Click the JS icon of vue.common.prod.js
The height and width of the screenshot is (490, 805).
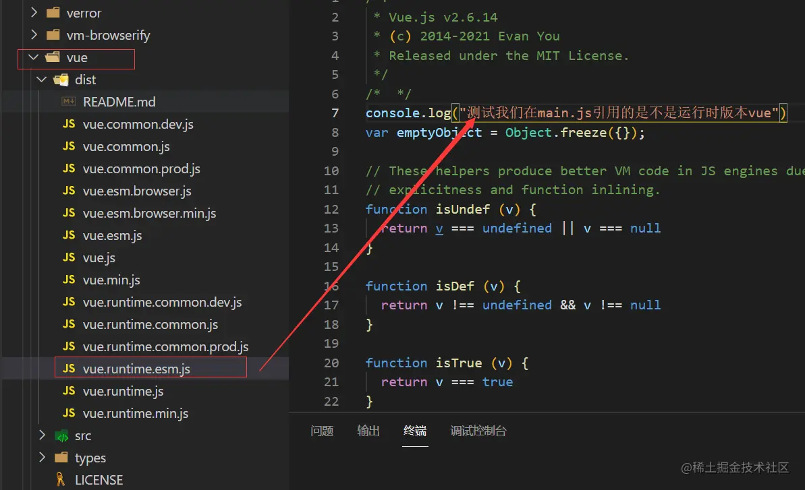coord(69,168)
